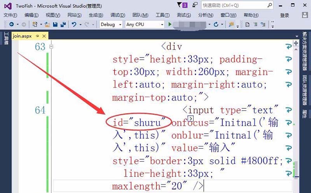The width and height of the screenshot is (311, 193).
Task: Open the 视图(V) menu
Action: click(x=53, y=15)
